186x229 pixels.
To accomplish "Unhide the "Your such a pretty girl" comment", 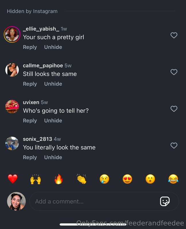I will pyautogui.click(x=53, y=47).
